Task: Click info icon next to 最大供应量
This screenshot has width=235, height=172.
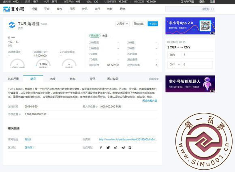Action: point(97,107)
